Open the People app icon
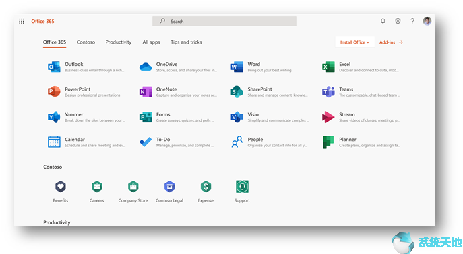The height and width of the screenshot is (254, 463). pos(237,142)
